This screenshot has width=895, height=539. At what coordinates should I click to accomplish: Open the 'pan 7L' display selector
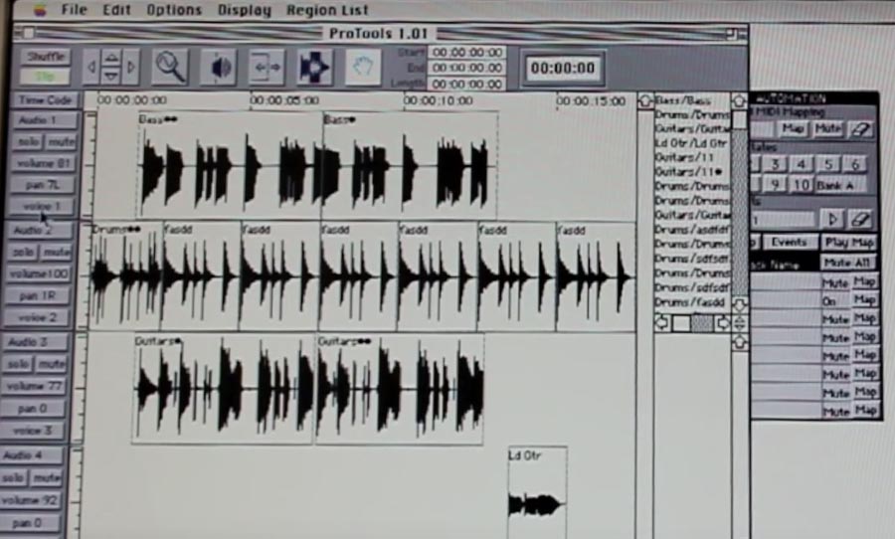click(42, 185)
